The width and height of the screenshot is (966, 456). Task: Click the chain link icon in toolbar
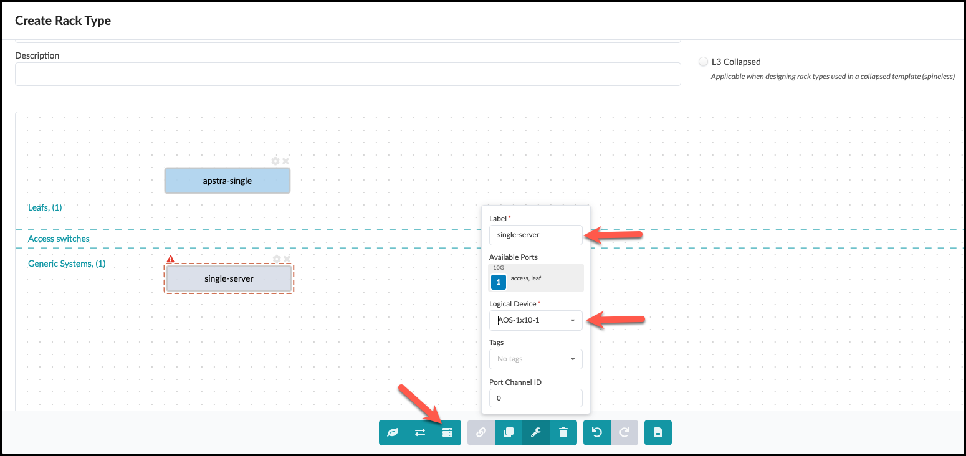pos(481,432)
